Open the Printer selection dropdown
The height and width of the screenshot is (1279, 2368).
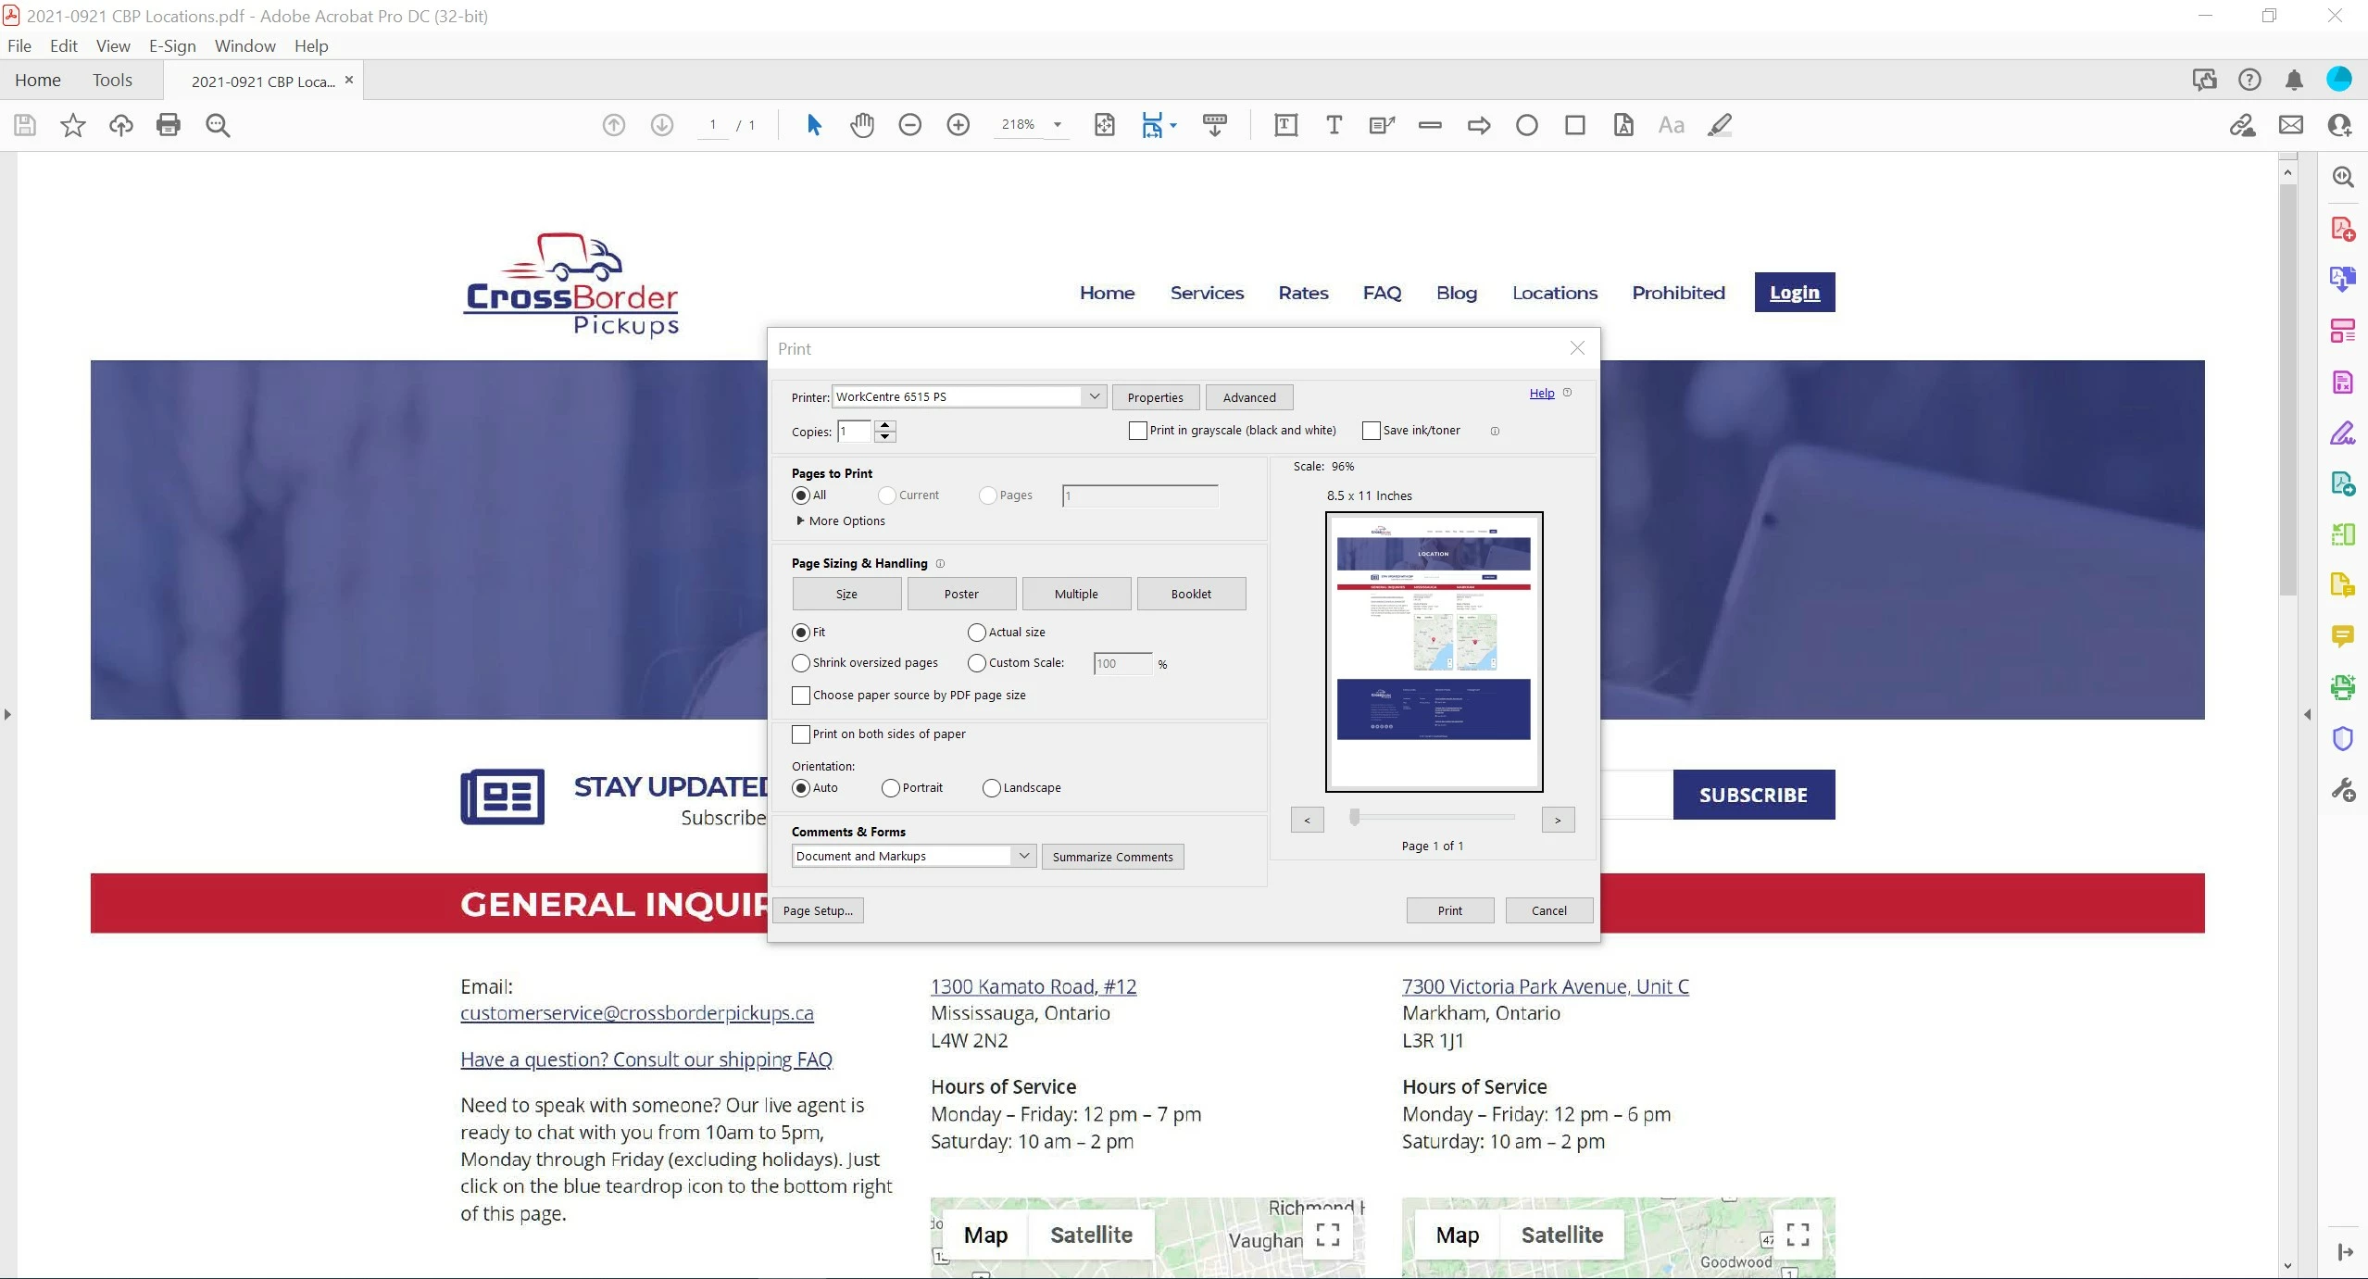point(1094,396)
